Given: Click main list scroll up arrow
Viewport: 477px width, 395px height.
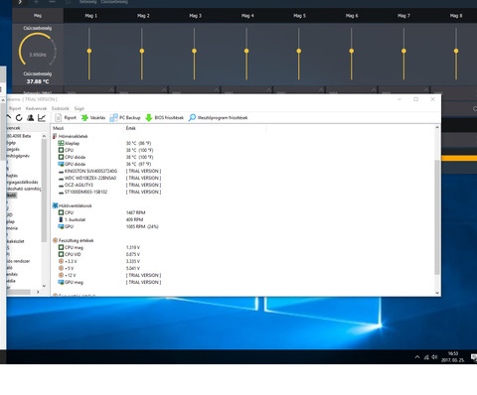Looking at the screenshot, I should tap(437, 127).
